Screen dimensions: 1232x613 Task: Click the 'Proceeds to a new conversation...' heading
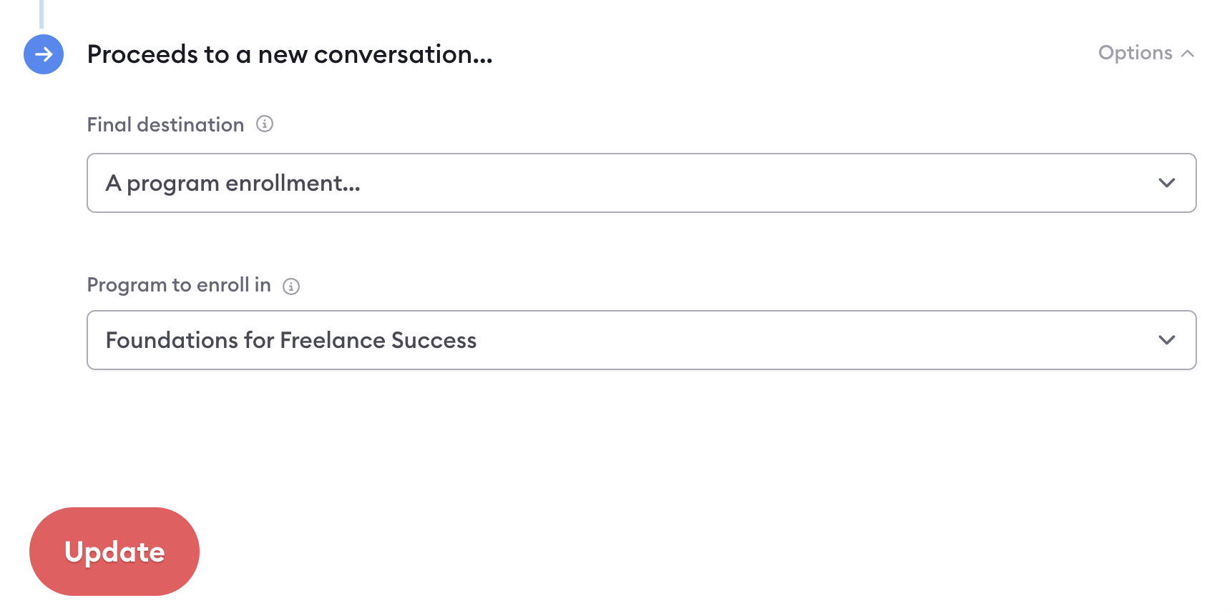point(290,54)
